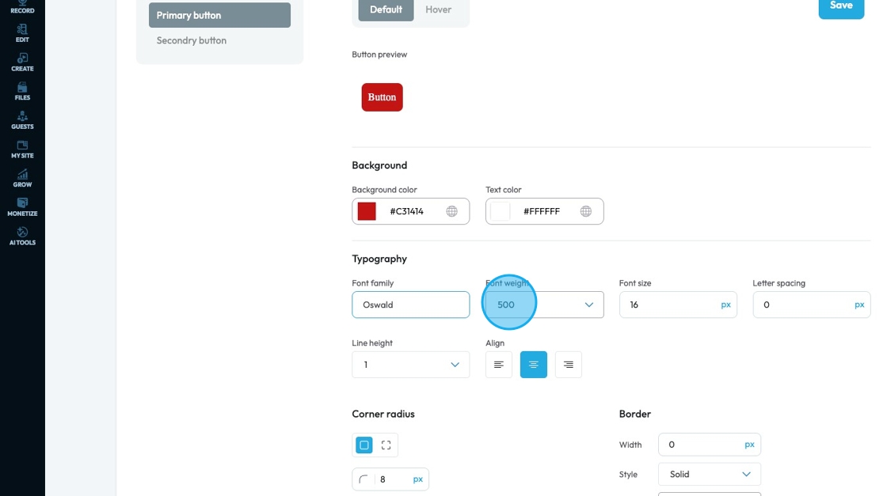Image resolution: width=887 pixels, height=496 pixels.
Task: Open the Edit section in sidebar
Action: point(22,33)
